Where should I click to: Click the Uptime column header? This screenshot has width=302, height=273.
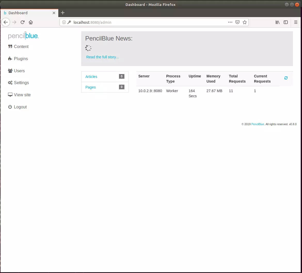tap(195, 76)
